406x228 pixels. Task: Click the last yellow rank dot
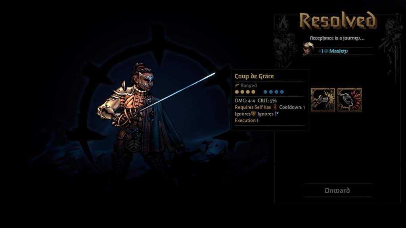click(x=253, y=92)
